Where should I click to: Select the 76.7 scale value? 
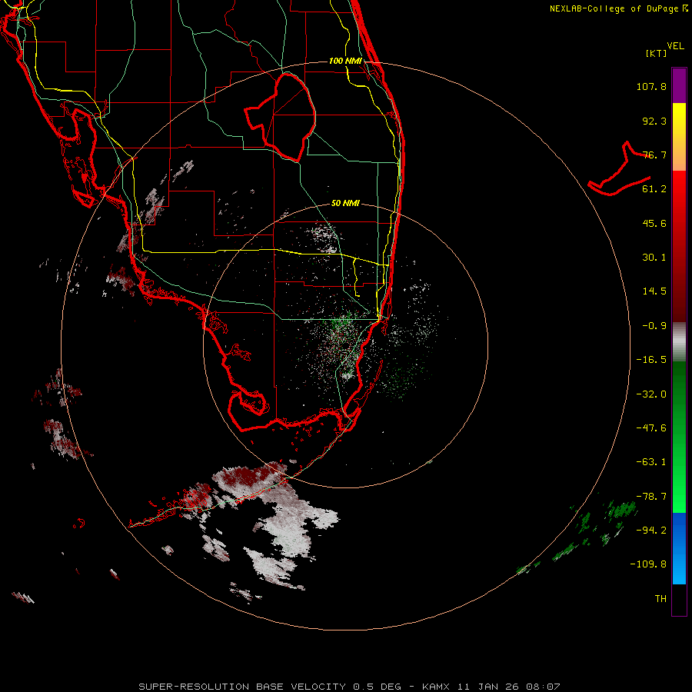click(654, 155)
